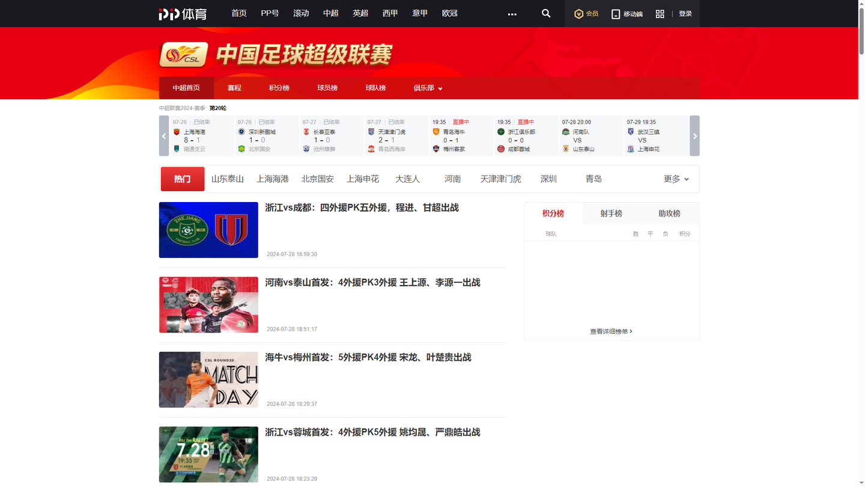Open the three-dot more navigation menu
The width and height of the screenshot is (865, 487).
point(512,14)
